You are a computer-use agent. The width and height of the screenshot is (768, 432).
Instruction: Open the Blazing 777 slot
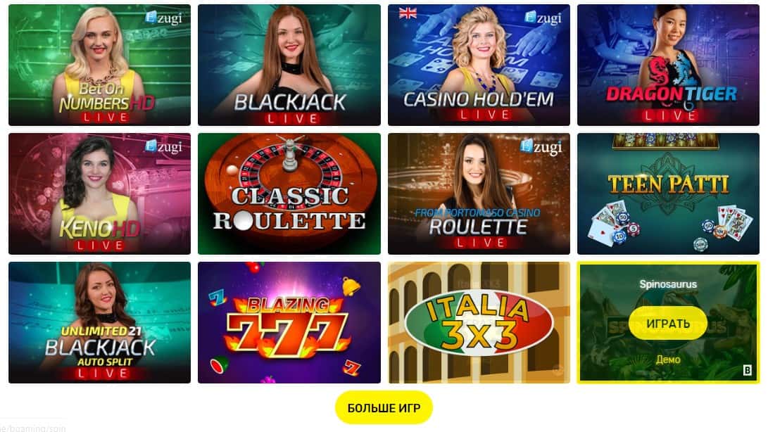289,322
